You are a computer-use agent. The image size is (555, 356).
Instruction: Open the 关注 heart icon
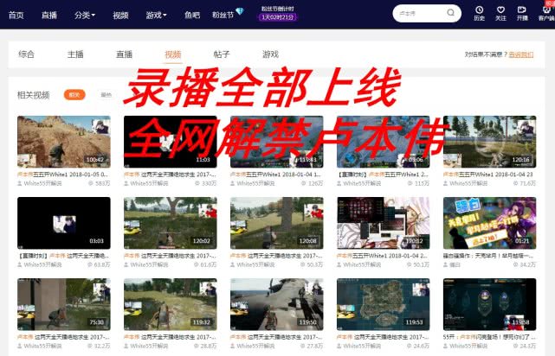(500, 10)
